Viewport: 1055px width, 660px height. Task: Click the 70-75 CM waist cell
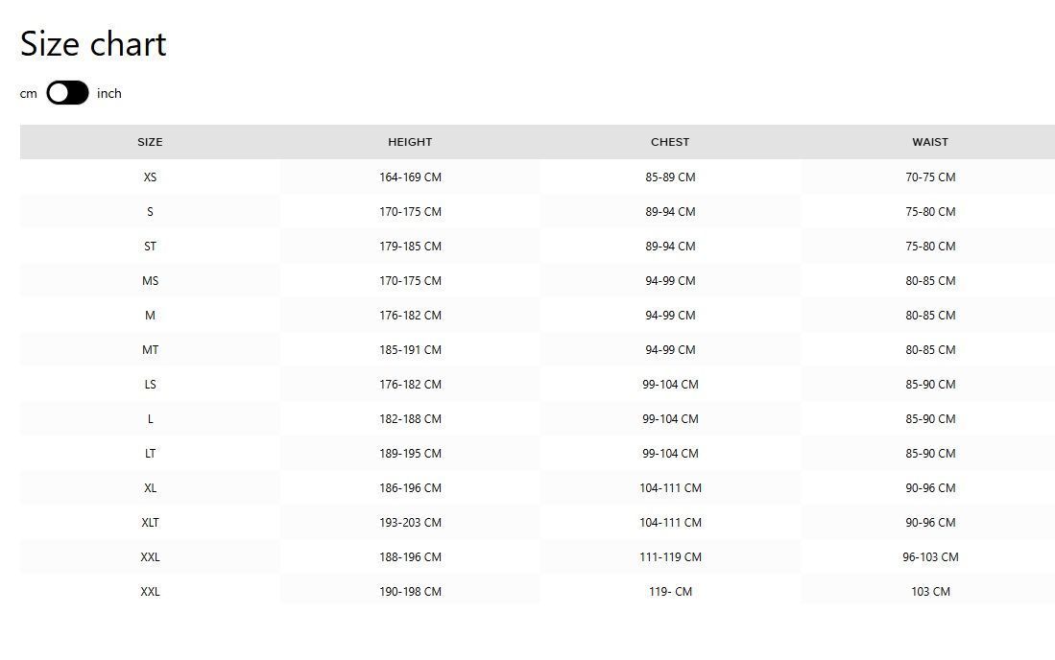tap(930, 177)
